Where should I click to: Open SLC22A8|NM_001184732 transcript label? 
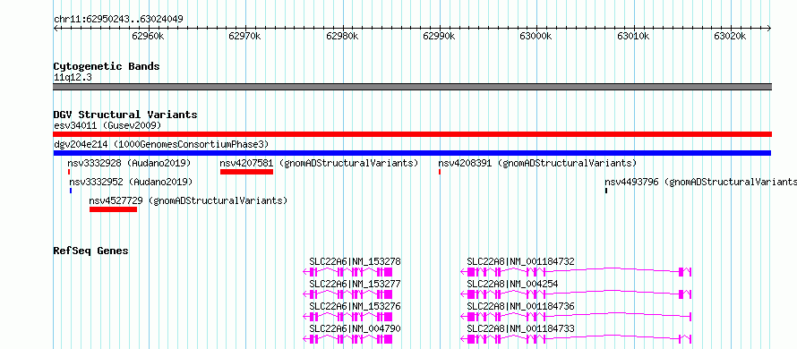[x=520, y=261]
